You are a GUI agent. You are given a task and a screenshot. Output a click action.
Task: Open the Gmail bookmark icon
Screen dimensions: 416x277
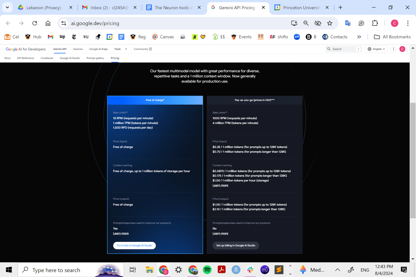pos(50,37)
